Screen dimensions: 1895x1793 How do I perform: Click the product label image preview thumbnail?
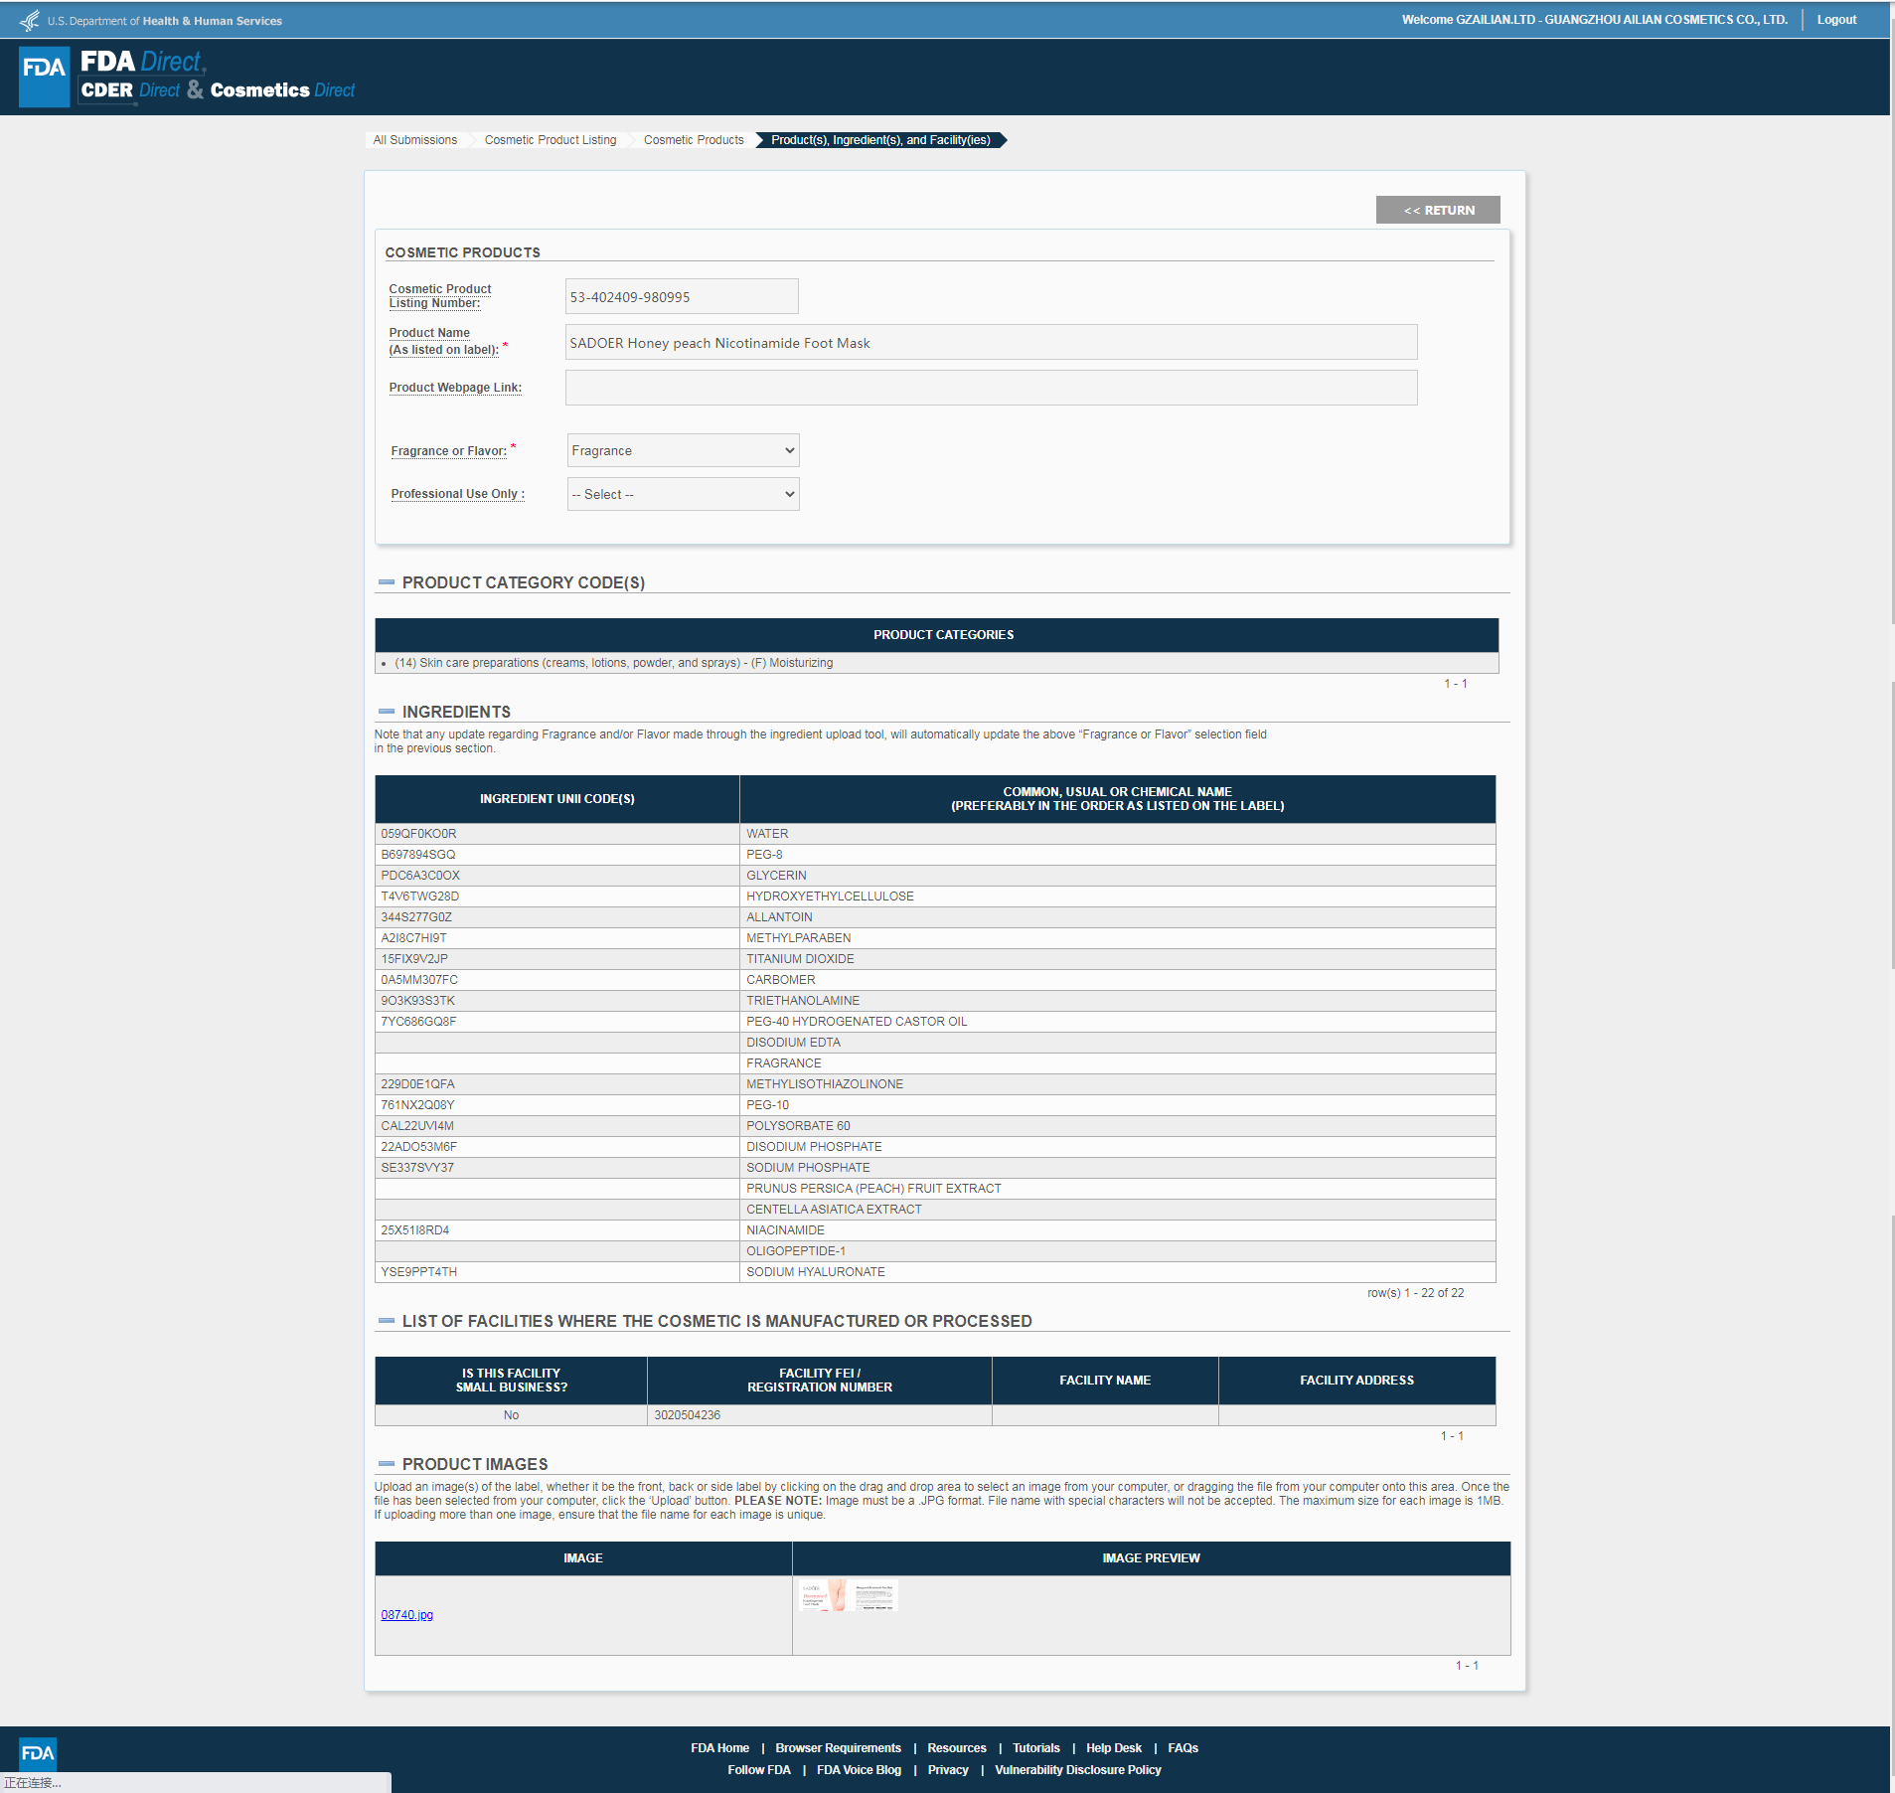[x=848, y=1595]
